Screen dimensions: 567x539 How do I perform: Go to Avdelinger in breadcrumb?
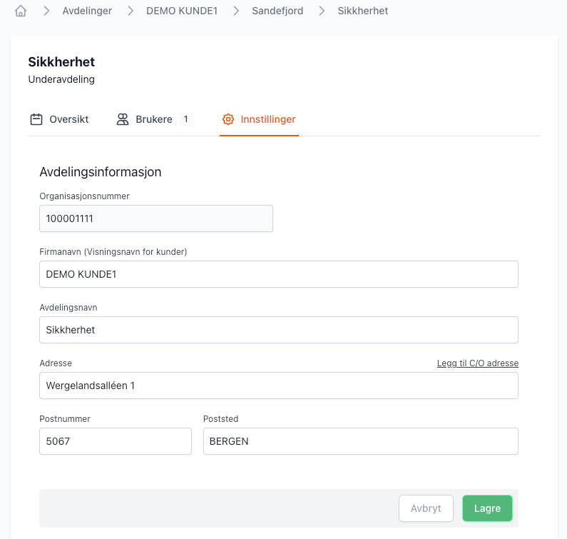(x=87, y=11)
